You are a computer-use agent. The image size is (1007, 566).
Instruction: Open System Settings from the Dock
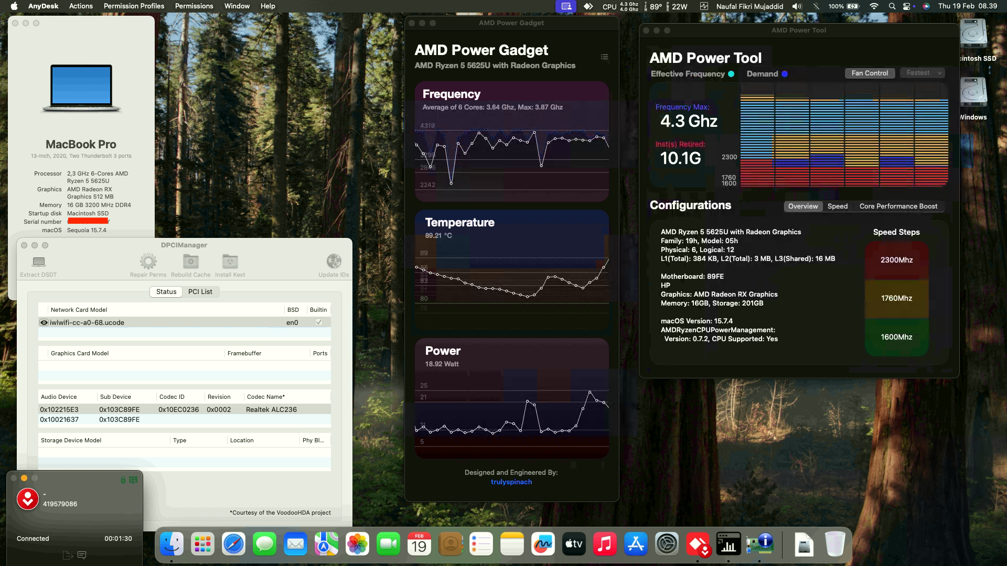(x=667, y=545)
